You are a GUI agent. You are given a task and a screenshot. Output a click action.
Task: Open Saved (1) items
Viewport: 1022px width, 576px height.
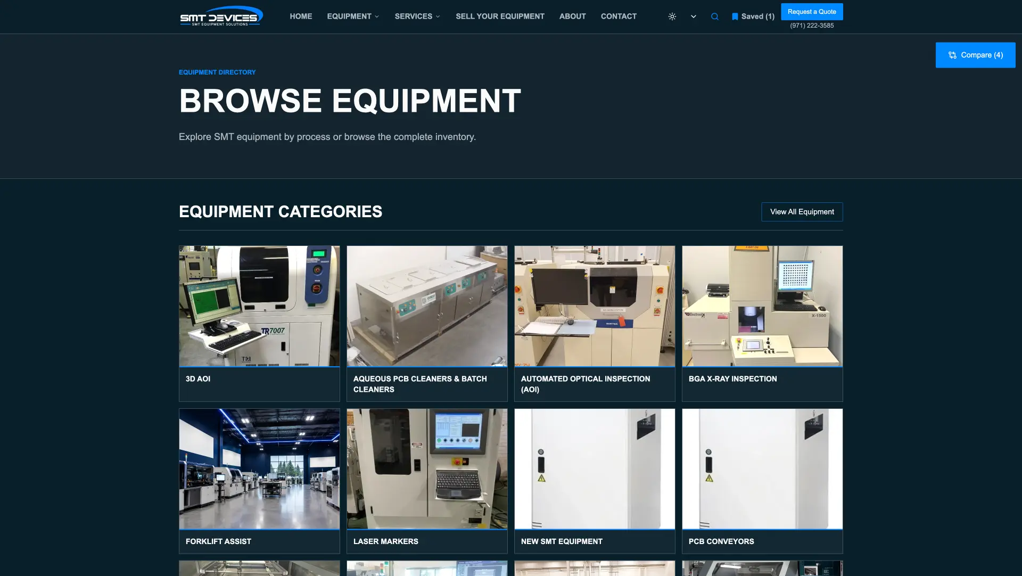pyautogui.click(x=753, y=17)
